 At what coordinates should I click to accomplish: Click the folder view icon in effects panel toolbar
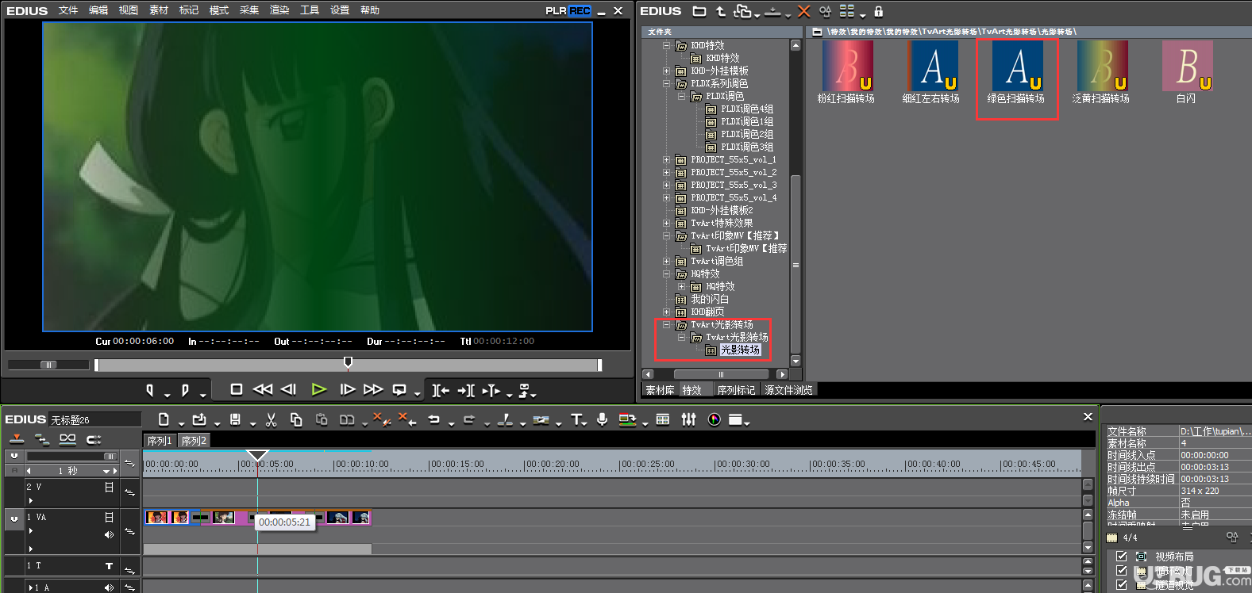tap(699, 11)
